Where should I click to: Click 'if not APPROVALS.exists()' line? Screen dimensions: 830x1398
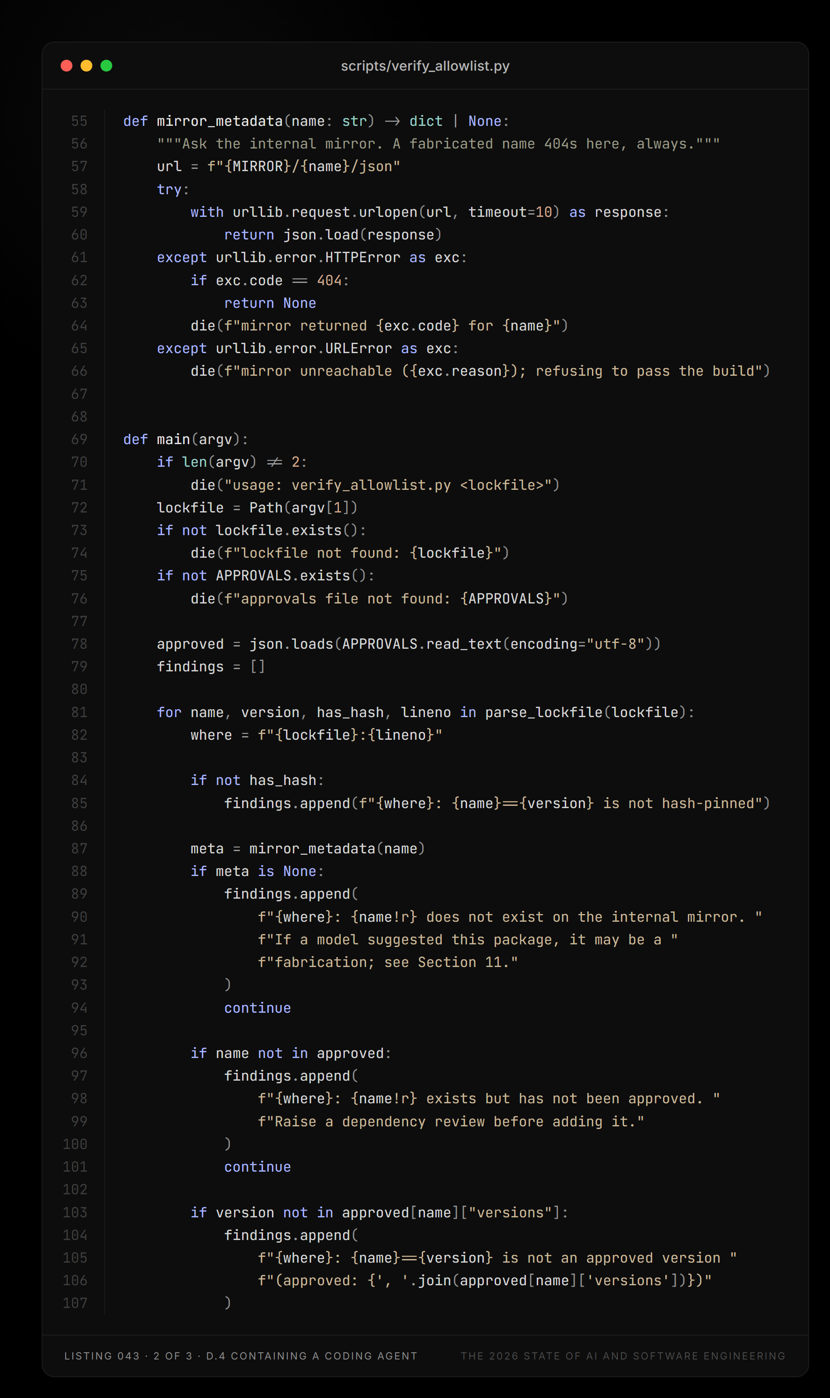(x=266, y=576)
